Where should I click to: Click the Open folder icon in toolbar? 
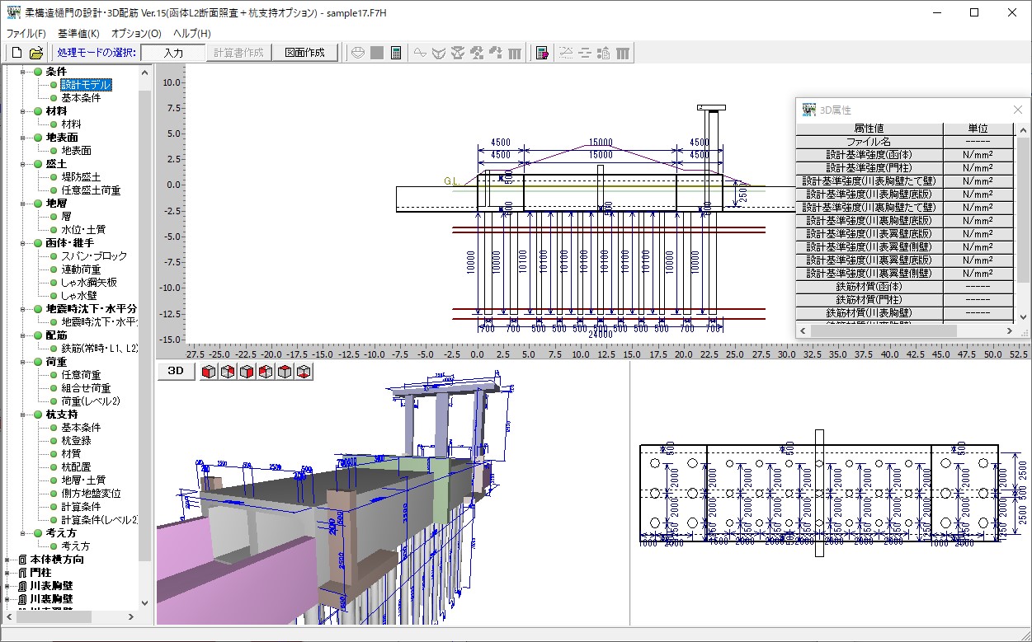pyautogui.click(x=36, y=53)
